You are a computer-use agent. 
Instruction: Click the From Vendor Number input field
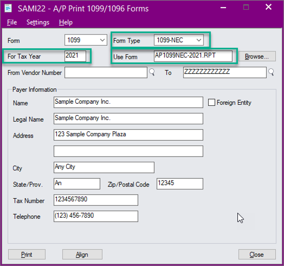click(x=106, y=72)
